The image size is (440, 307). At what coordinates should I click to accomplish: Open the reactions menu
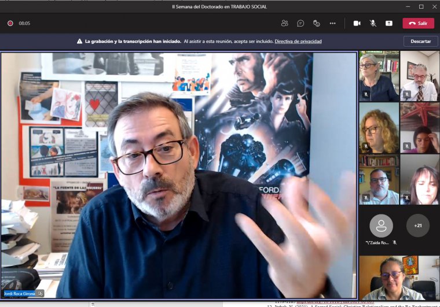coord(317,23)
